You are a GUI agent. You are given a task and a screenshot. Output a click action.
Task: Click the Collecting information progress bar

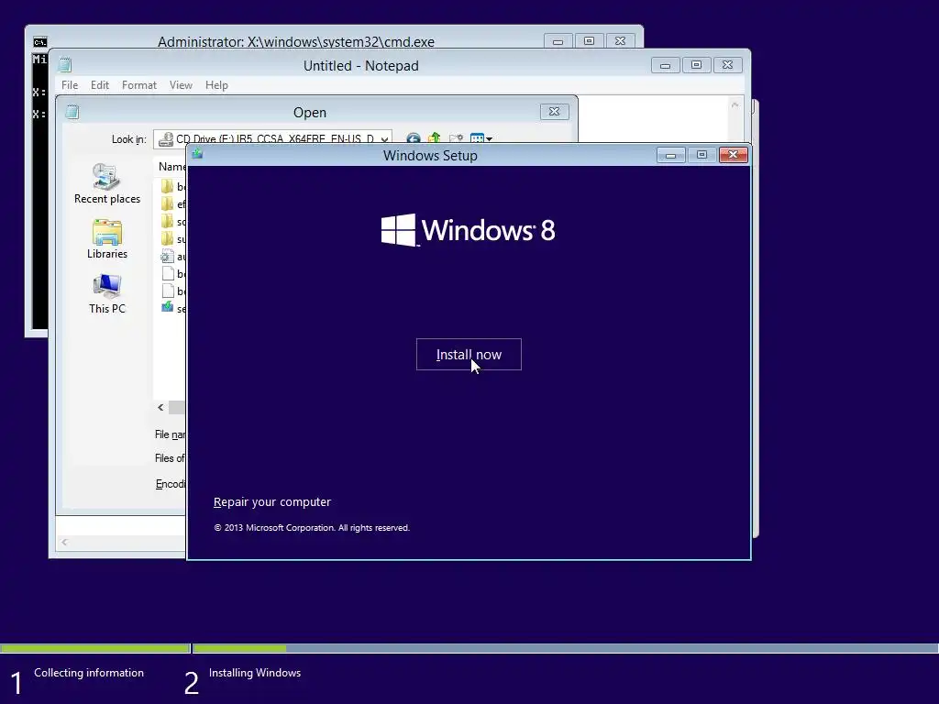click(x=94, y=648)
